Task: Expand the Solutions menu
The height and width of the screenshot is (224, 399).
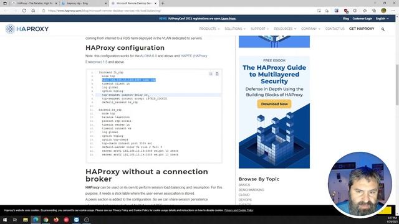Action: coord(235,29)
